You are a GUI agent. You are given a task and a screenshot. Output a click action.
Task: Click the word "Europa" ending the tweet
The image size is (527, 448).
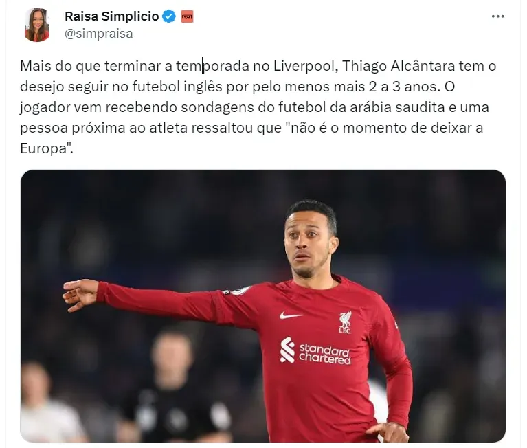coord(44,148)
